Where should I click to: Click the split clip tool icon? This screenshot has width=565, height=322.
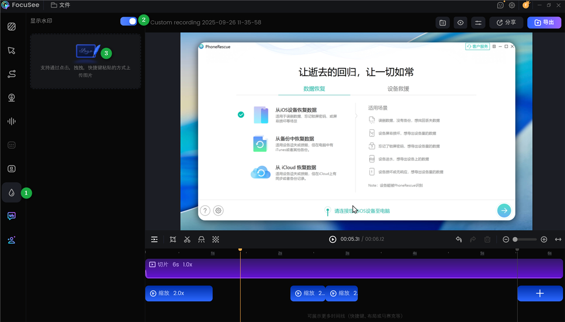coord(201,239)
